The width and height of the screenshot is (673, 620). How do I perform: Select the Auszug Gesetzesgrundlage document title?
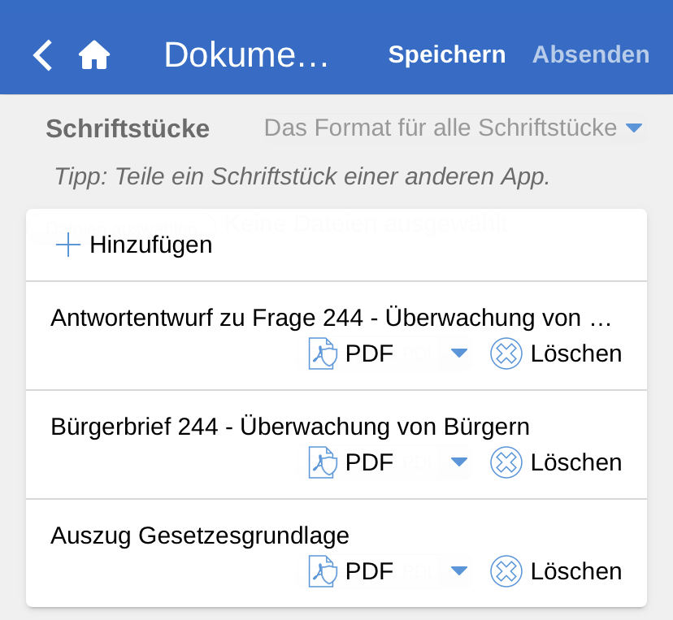click(200, 535)
